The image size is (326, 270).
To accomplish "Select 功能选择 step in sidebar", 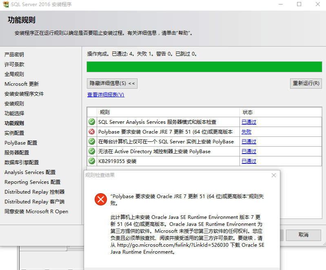I will (x=14, y=114).
